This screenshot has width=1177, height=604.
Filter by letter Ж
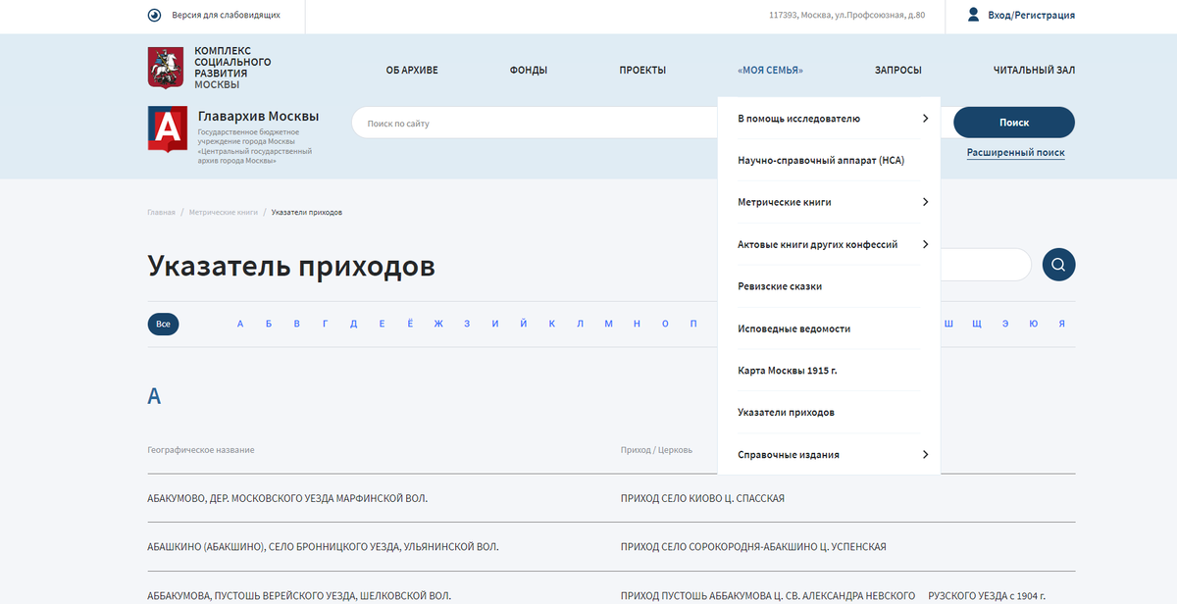(438, 324)
